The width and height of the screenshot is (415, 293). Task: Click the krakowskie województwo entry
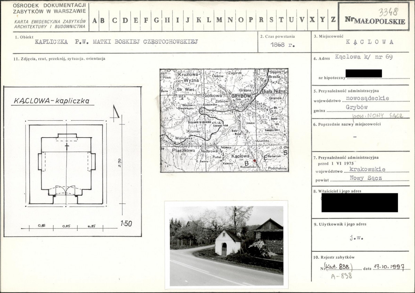[367, 169]
